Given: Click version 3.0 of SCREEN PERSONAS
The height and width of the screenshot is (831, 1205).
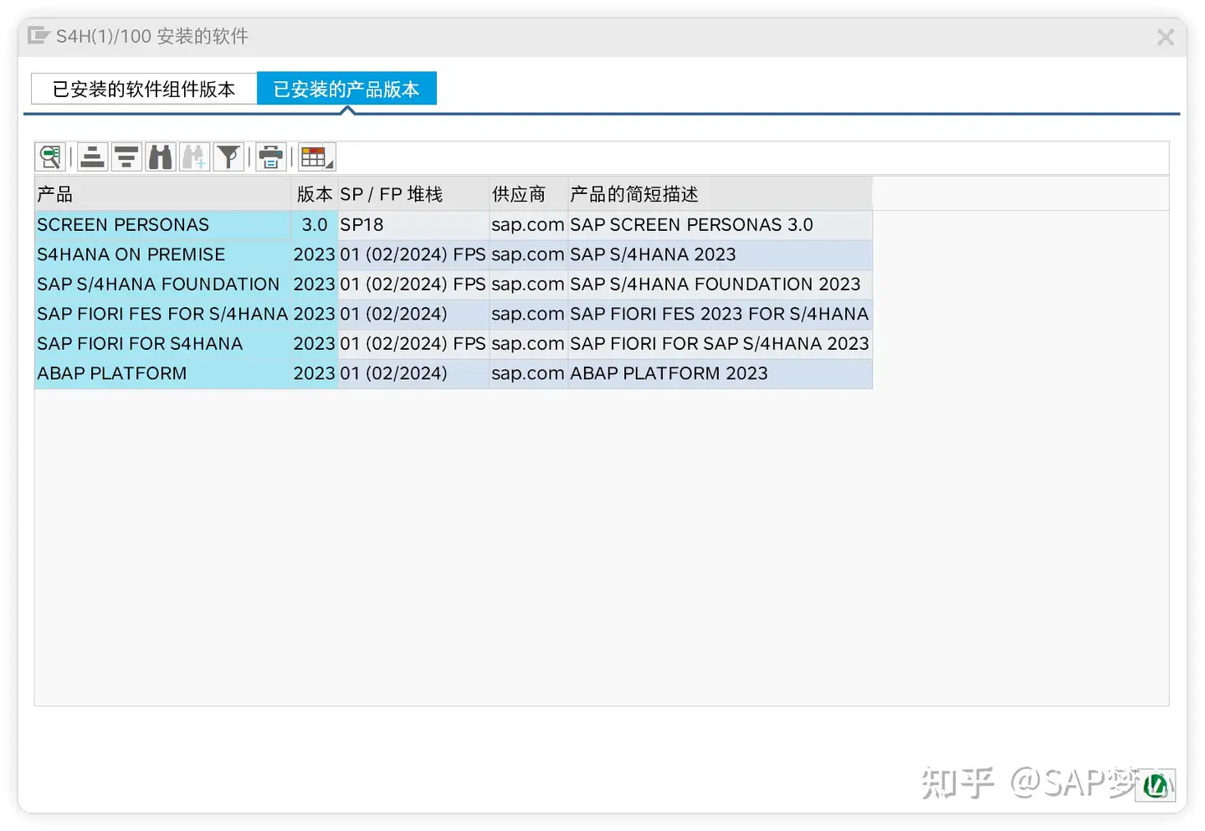Looking at the screenshot, I should (x=315, y=224).
